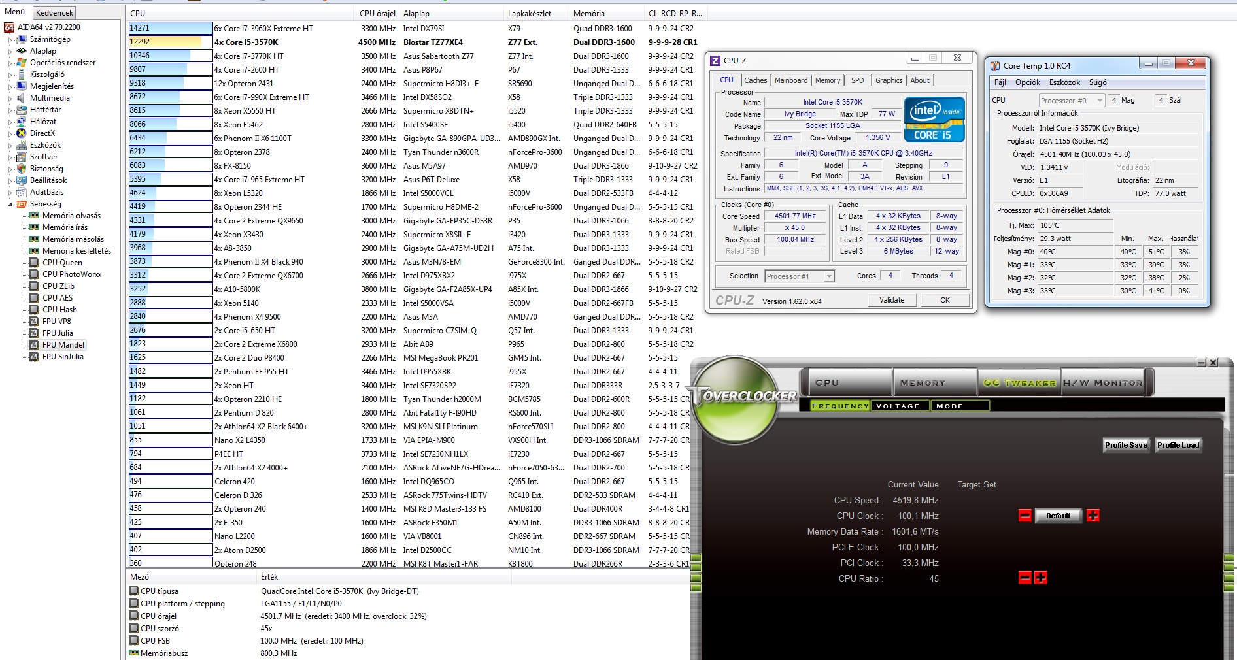The image size is (1237, 660).
Task: Open the CPU Hash benchmark icon
Action: click(x=34, y=310)
